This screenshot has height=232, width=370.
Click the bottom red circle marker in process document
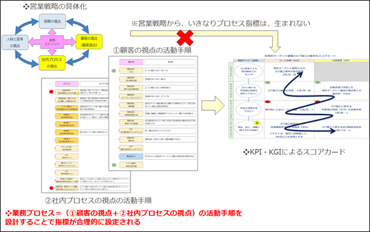[x=52, y=188]
